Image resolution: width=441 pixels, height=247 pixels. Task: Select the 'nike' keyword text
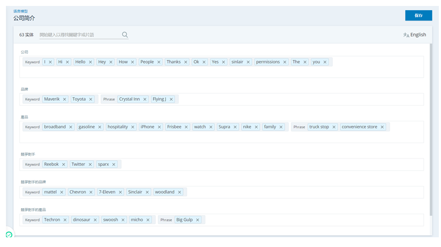pyautogui.click(x=247, y=127)
